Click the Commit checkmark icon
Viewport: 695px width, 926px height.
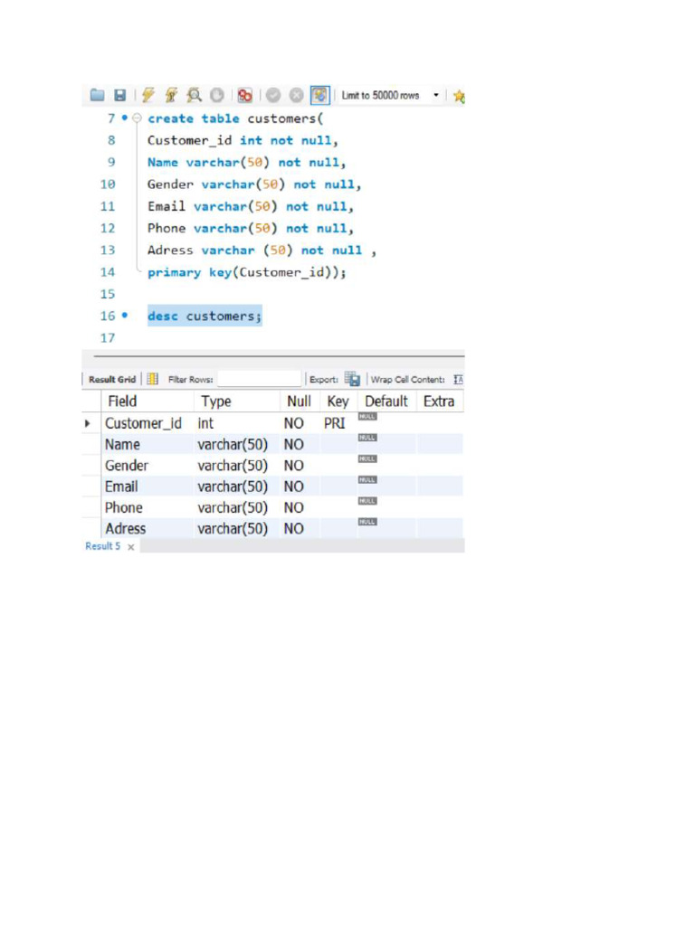[x=273, y=95]
